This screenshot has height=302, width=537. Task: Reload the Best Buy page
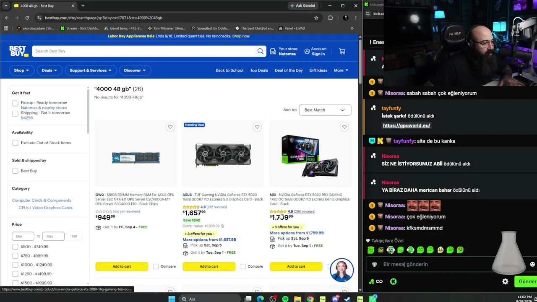(x=27, y=18)
